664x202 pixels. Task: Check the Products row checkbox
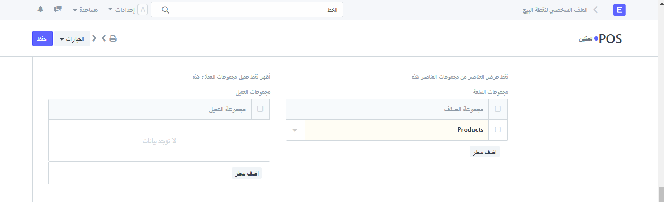coord(498,130)
